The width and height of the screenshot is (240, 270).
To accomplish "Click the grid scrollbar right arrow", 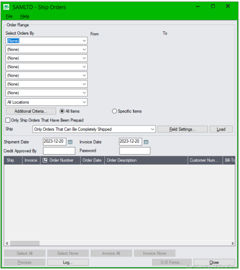I will tap(233, 243).
